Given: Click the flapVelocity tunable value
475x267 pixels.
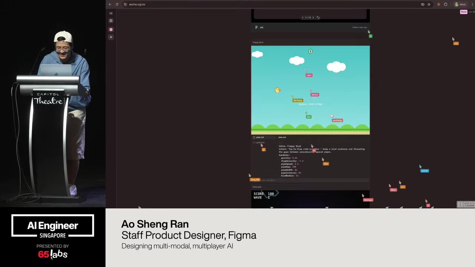Looking at the screenshot, I should (301, 161).
